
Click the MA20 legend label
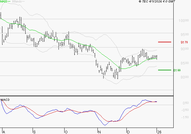click(4, 2)
